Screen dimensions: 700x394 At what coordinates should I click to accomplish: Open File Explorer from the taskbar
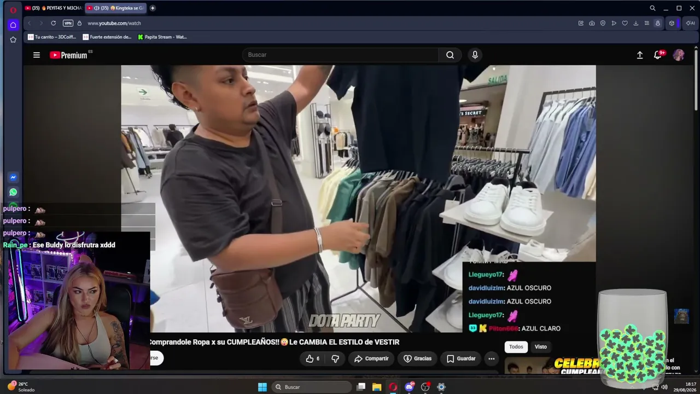point(377,387)
